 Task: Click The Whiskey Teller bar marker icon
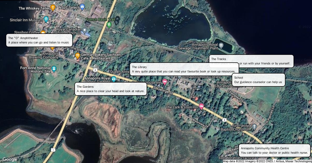pos(53,8)
